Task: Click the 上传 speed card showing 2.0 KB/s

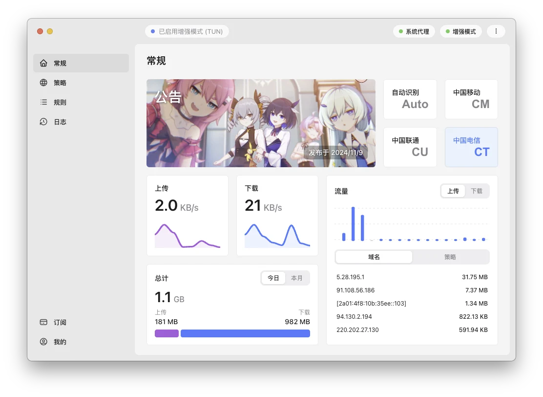Action: [188, 216]
